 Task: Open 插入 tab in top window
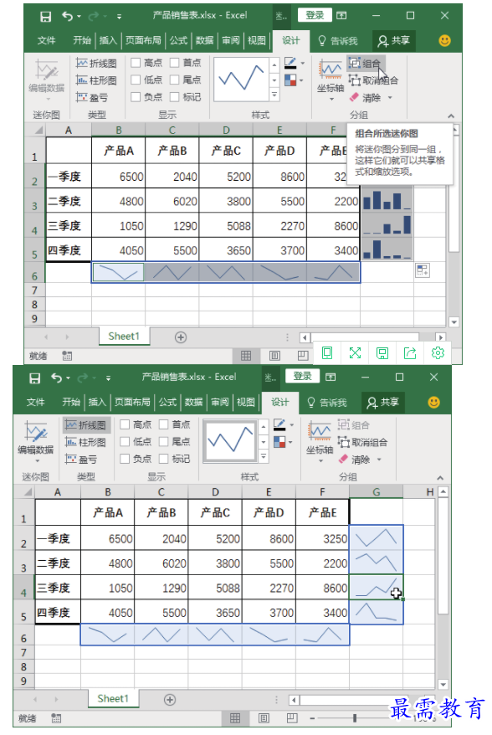[108, 41]
